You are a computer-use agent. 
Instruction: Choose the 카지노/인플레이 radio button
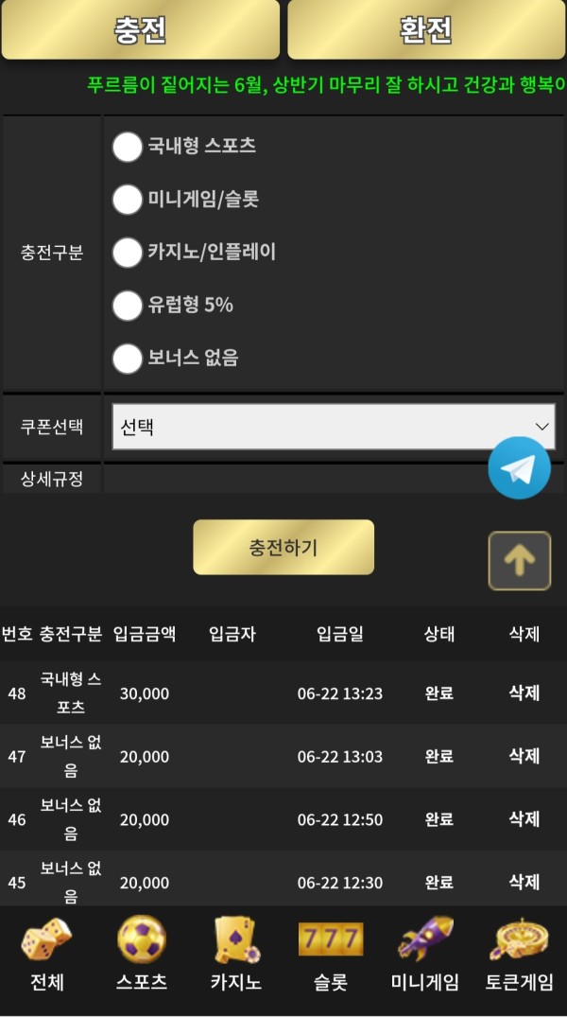(127, 253)
